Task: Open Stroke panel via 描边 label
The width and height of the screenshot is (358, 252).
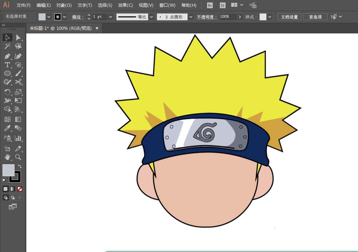Action: coord(78,17)
